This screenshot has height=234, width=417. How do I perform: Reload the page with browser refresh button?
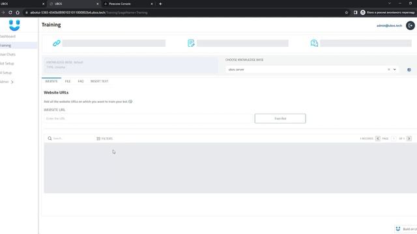(x=10, y=12)
